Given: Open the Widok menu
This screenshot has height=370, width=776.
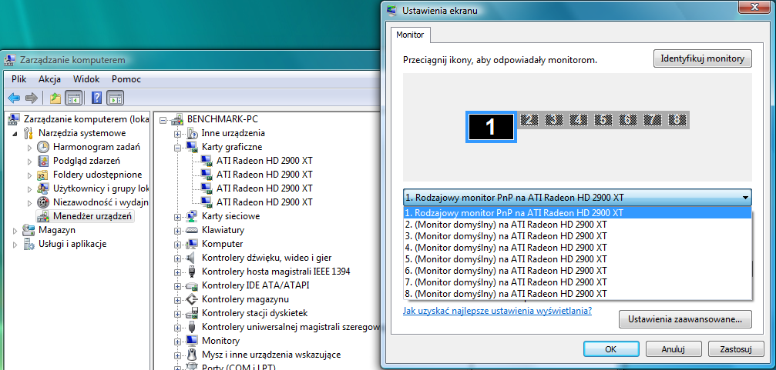Looking at the screenshot, I should (86, 79).
